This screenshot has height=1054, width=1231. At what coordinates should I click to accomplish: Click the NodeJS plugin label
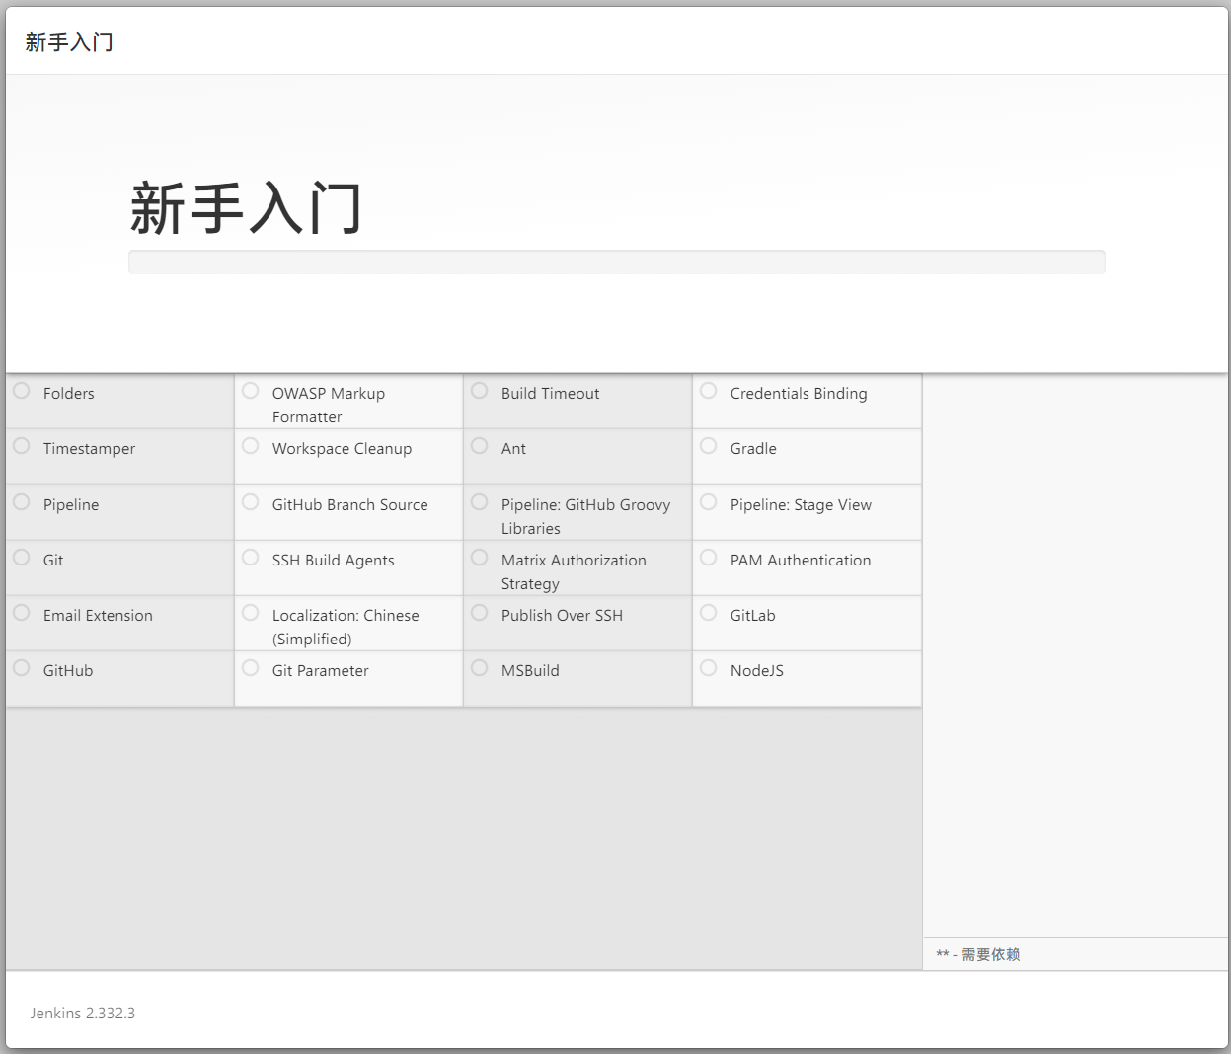pyautogui.click(x=757, y=670)
